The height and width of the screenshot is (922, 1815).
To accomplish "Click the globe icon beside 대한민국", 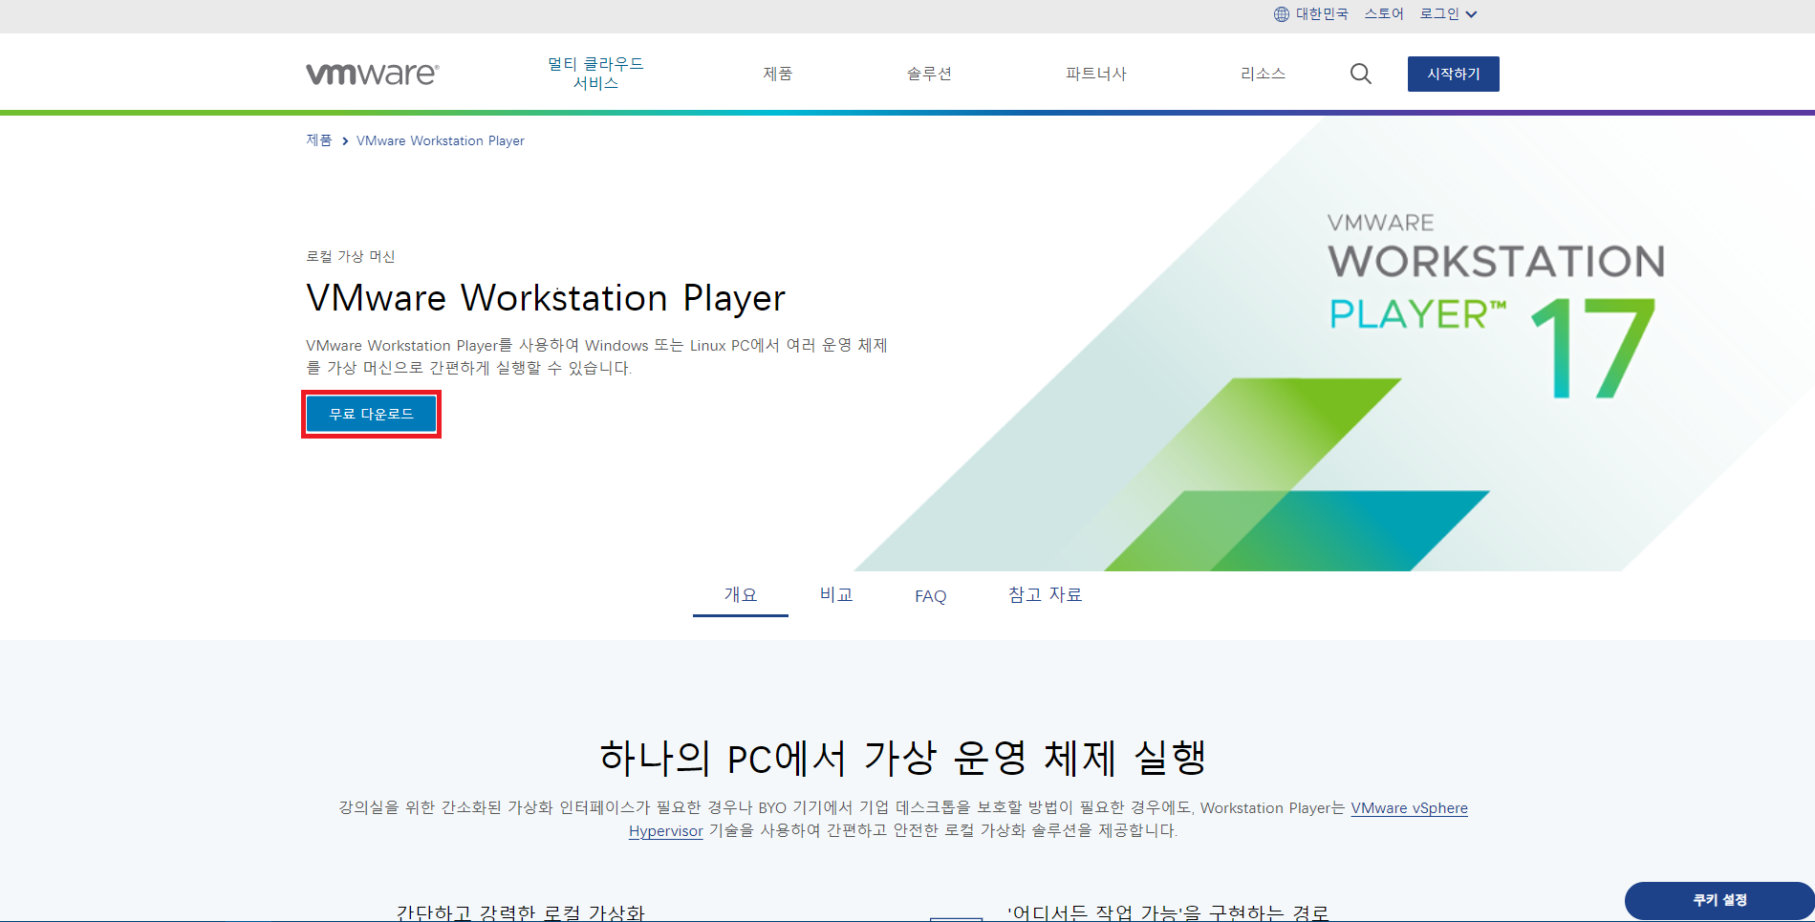I will (1281, 14).
